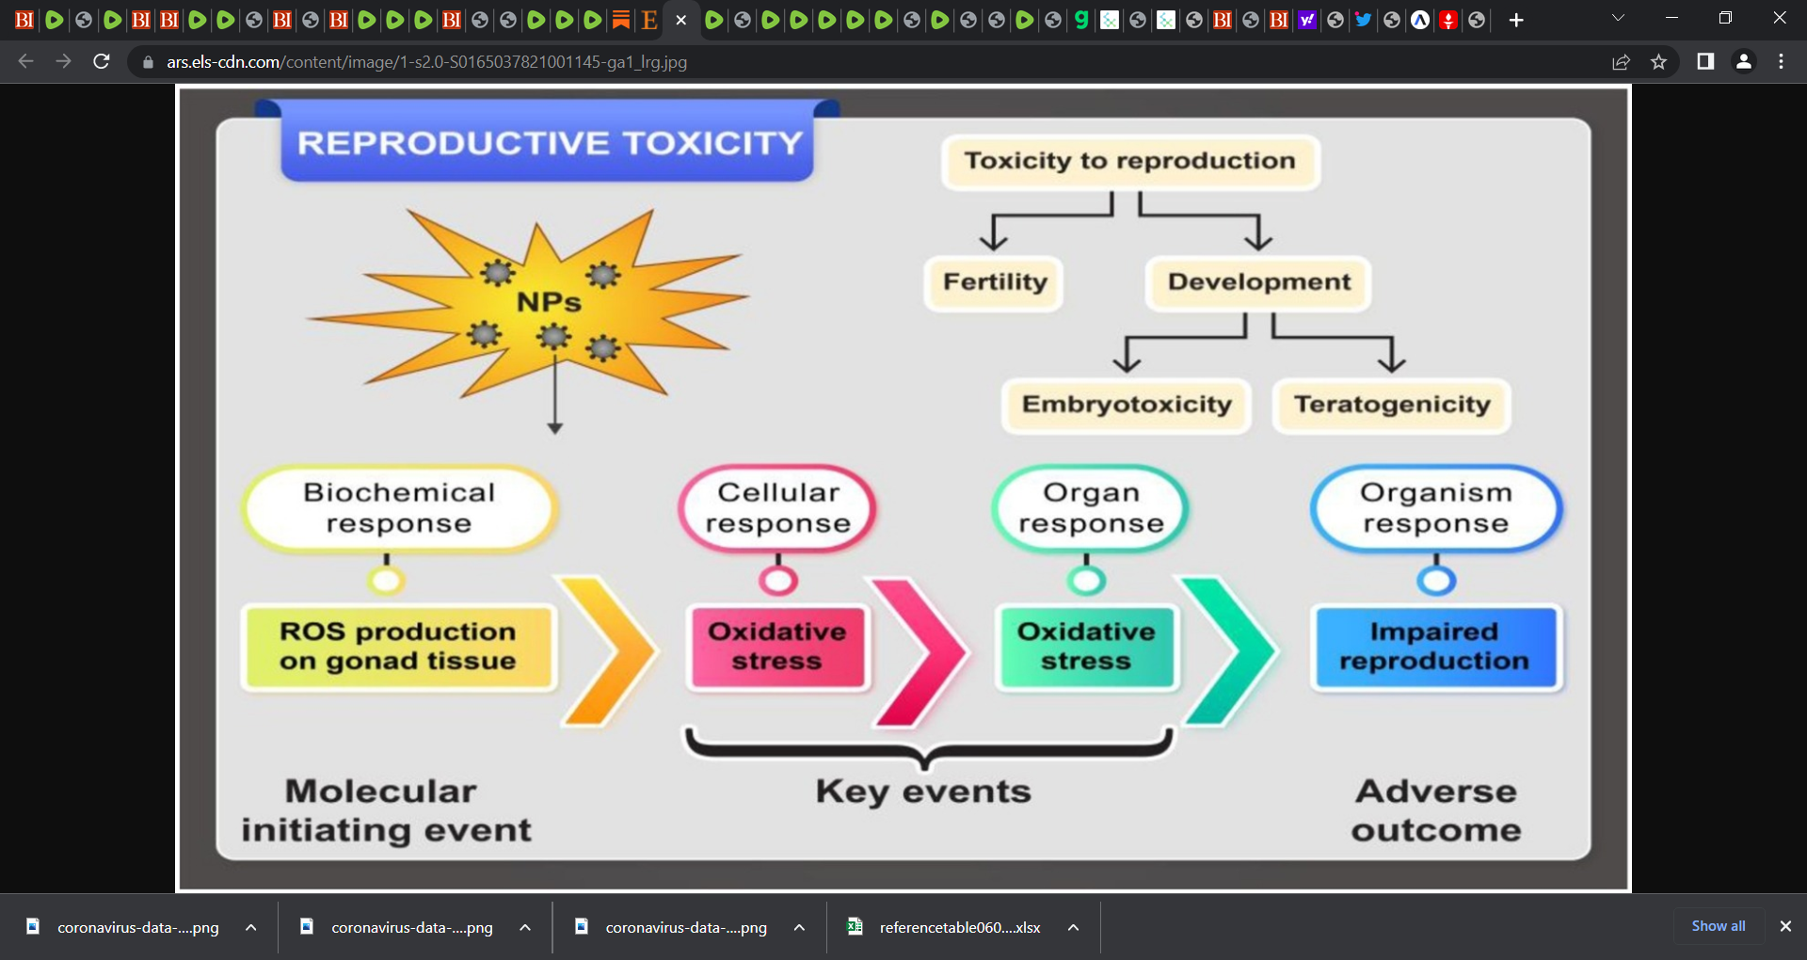
Task: Select the globe tab between Twitter and A-logo tabs
Action: tap(1392, 20)
